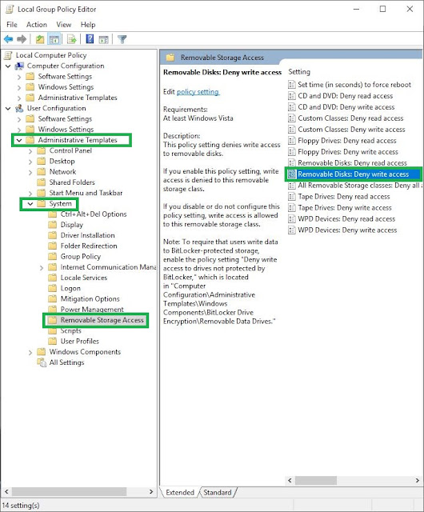Select Removable Disks: Deny read access
424x512 pixels.
352,163
